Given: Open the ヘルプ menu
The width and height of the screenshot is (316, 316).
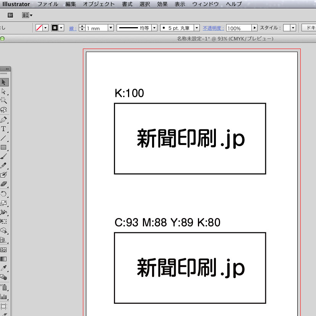Looking at the screenshot, I should tap(234, 4).
